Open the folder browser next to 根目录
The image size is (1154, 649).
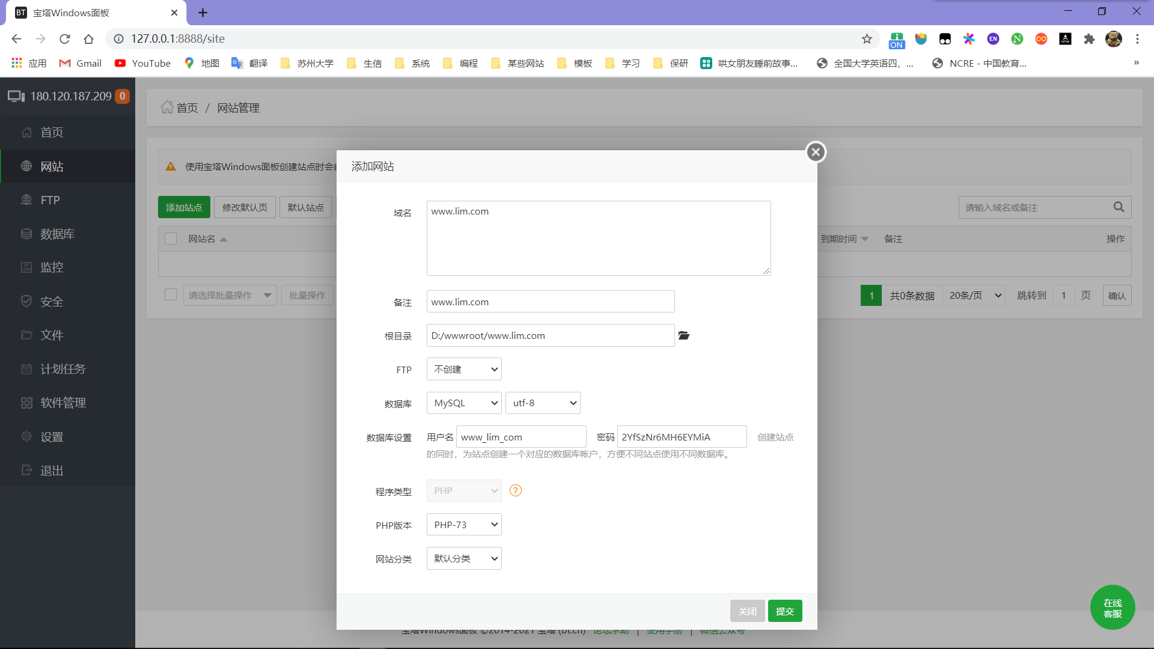tap(684, 335)
